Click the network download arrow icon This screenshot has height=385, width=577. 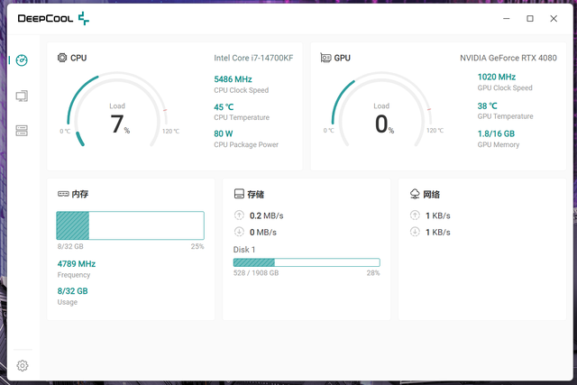pos(415,232)
